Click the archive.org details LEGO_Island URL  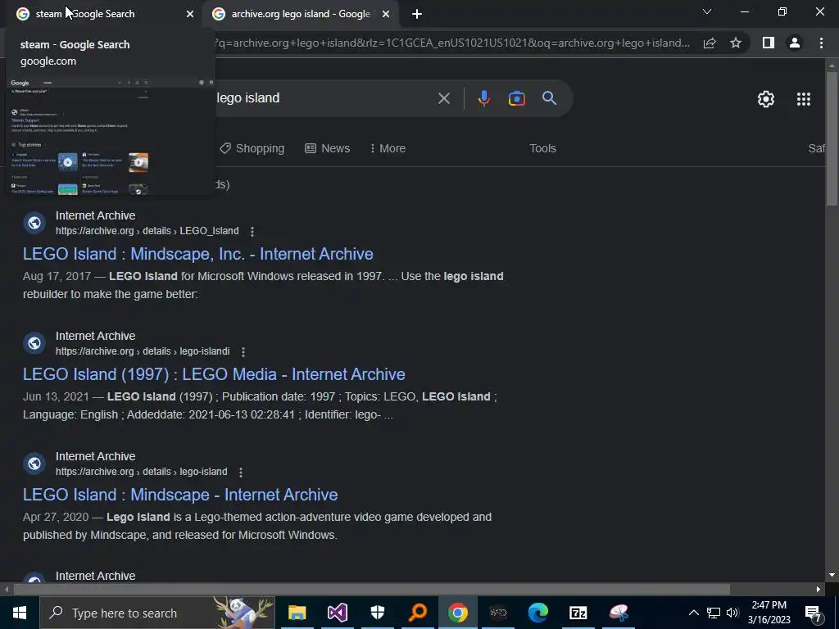147,230
